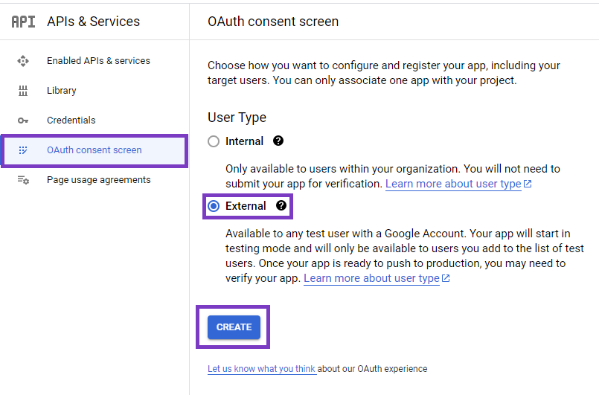Click Let us know what you think link
Screen dimensions: 599x395
(x=262, y=369)
